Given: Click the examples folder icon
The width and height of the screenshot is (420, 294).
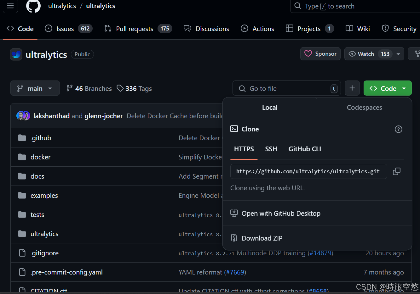Looking at the screenshot, I should click(x=22, y=195).
